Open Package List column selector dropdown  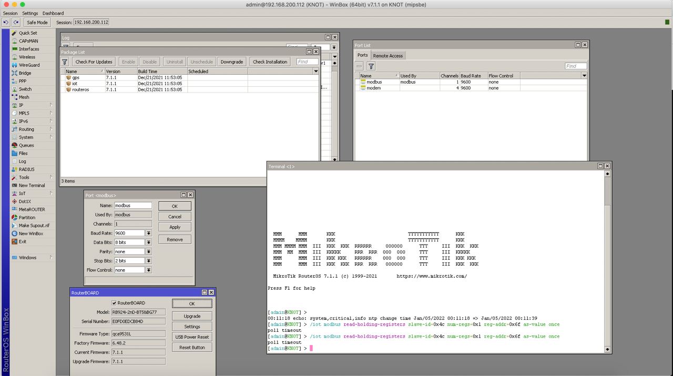click(x=316, y=71)
